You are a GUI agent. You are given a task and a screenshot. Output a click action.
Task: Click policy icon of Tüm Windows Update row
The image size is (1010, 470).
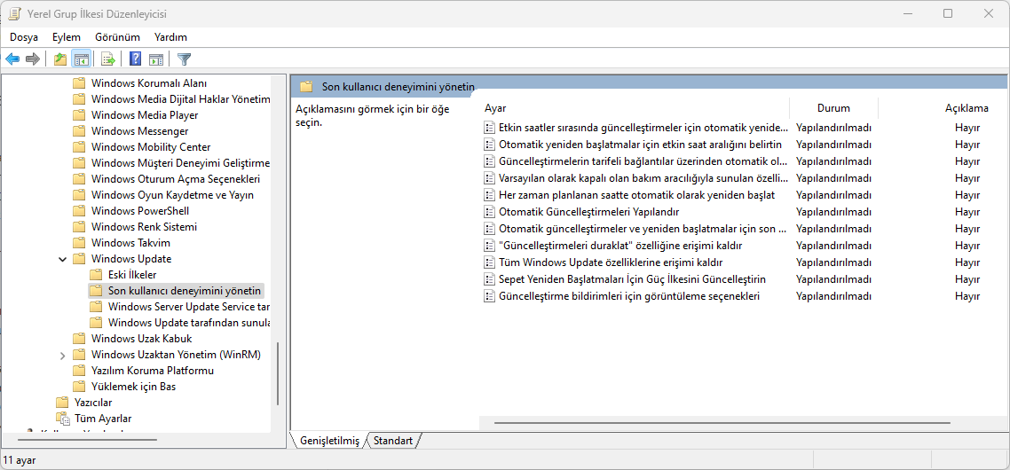490,262
